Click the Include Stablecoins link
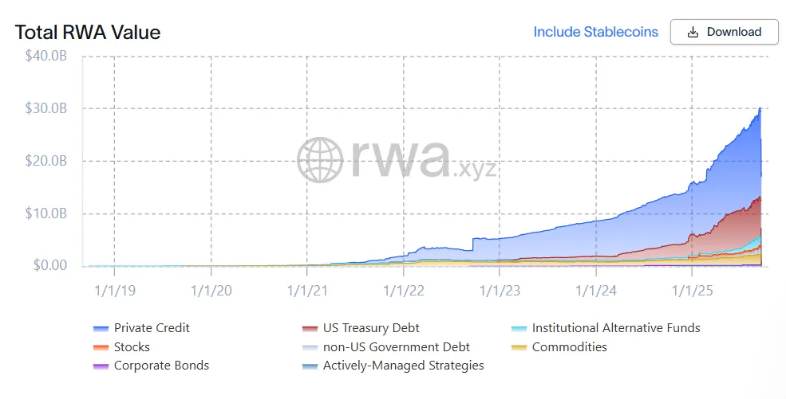 [x=595, y=32]
